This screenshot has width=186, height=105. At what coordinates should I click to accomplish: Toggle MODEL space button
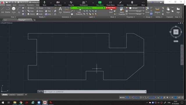tap(122, 97)
